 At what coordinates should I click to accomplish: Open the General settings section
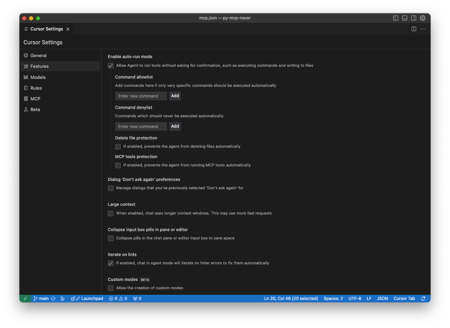(x=60, y=55)
